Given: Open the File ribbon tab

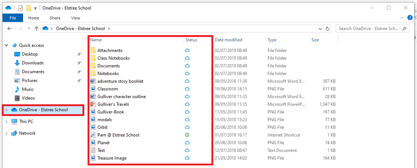Looking at the screenshot, I should [x=13, y=18].
